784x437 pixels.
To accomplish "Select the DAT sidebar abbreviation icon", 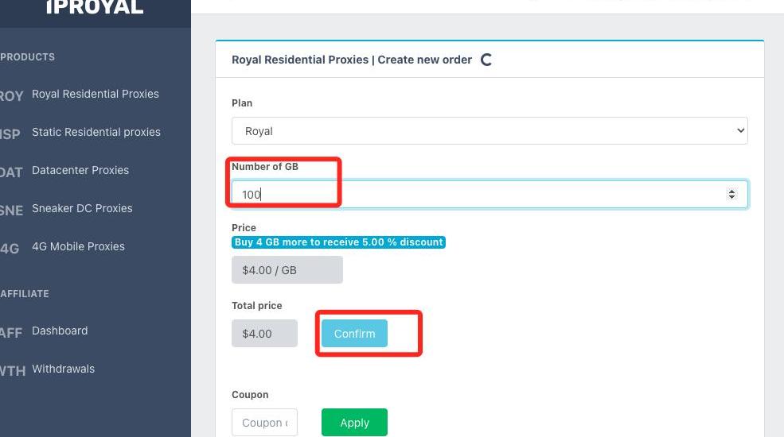I will pos(11,172).
